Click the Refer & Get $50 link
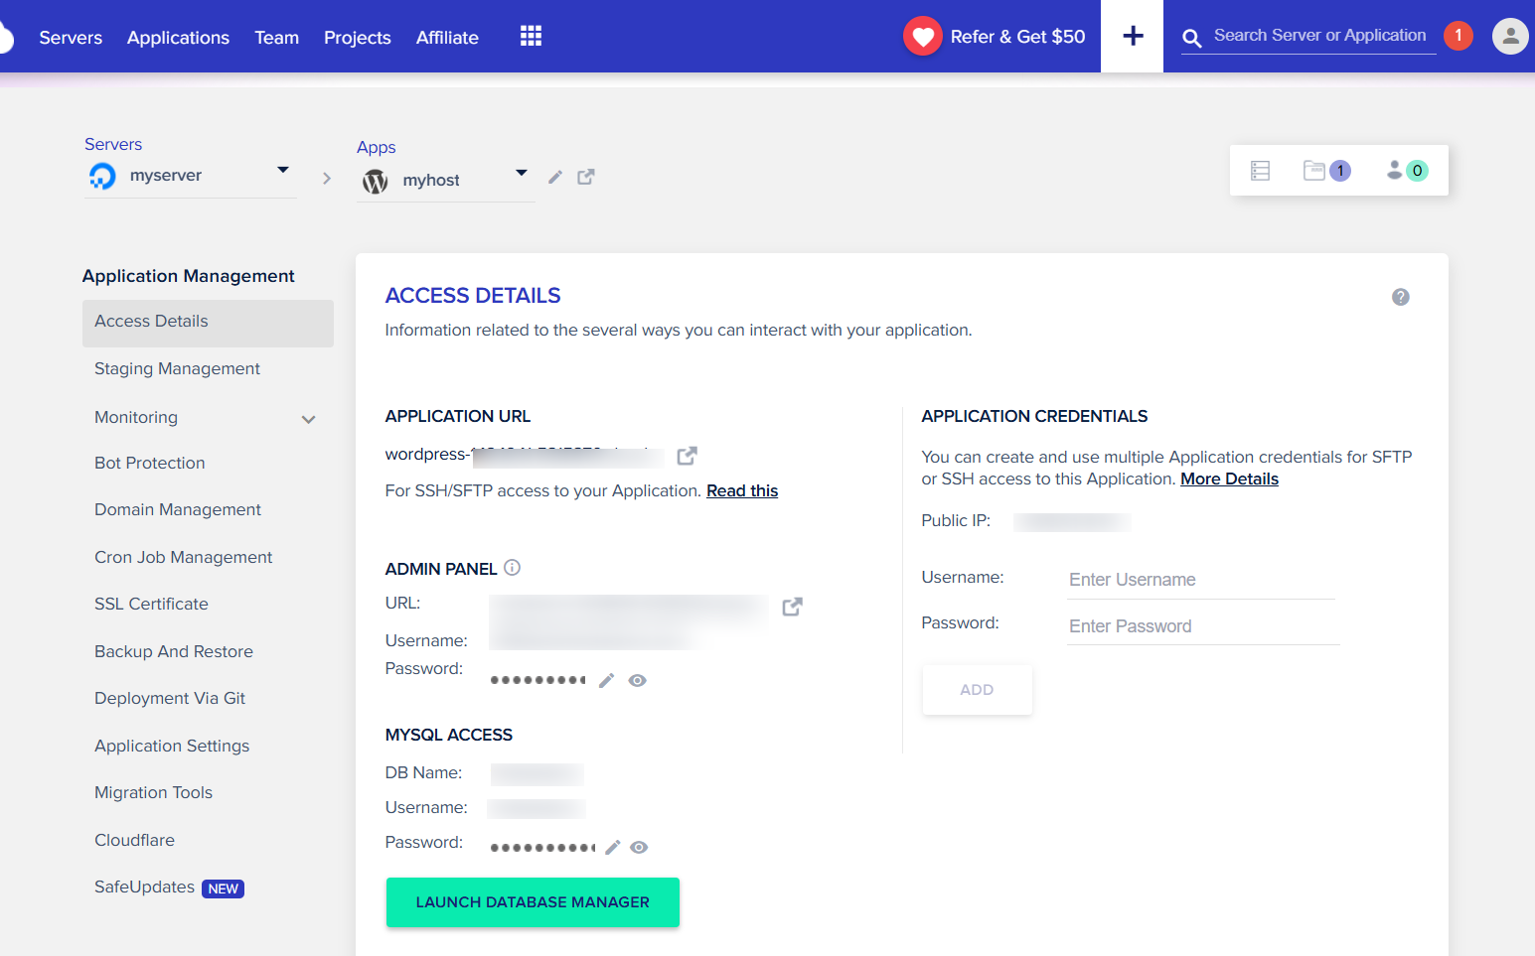This screenshot has width=1535, height=956. click(1017, 37)
